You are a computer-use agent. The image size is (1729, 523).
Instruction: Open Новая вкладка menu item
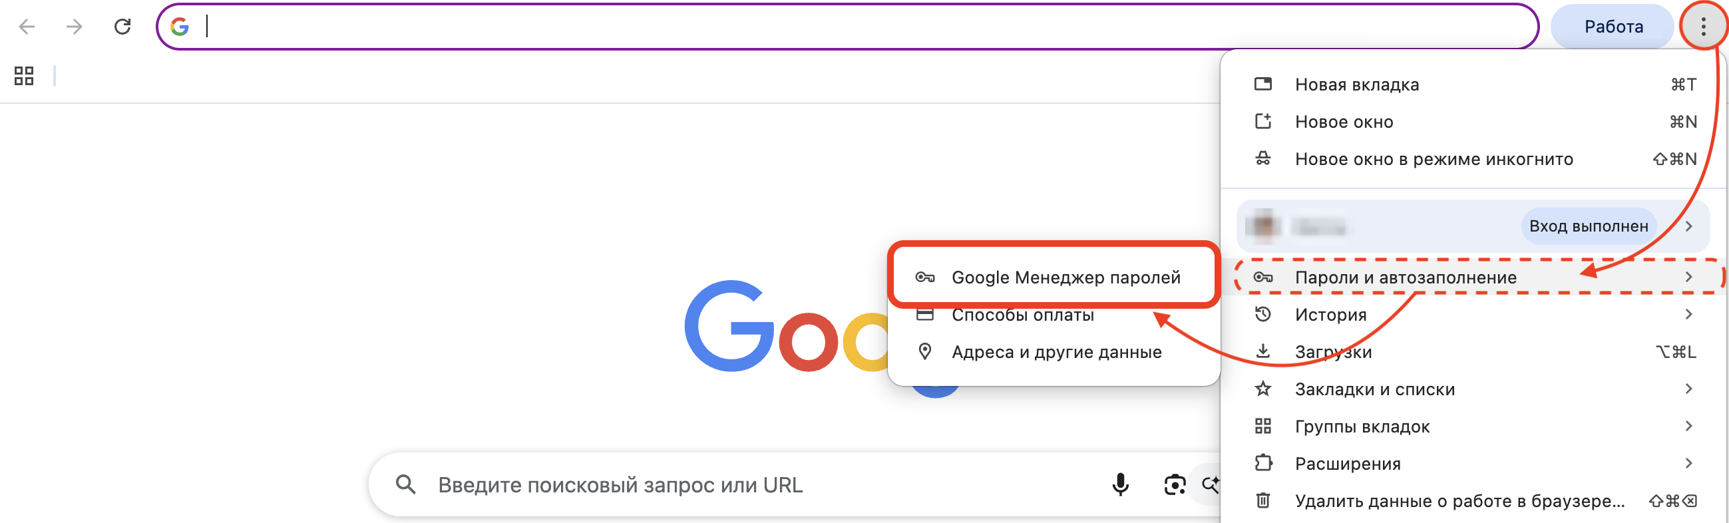[x=1355, y=85]
